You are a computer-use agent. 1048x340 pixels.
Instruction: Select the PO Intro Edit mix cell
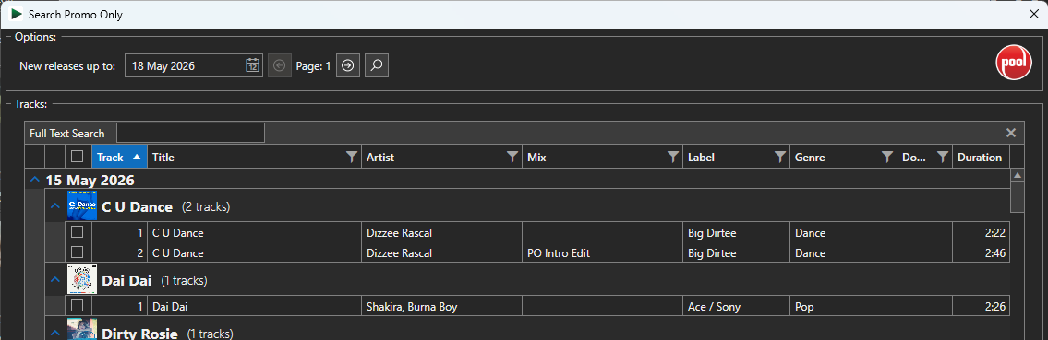tap(602, 253)
